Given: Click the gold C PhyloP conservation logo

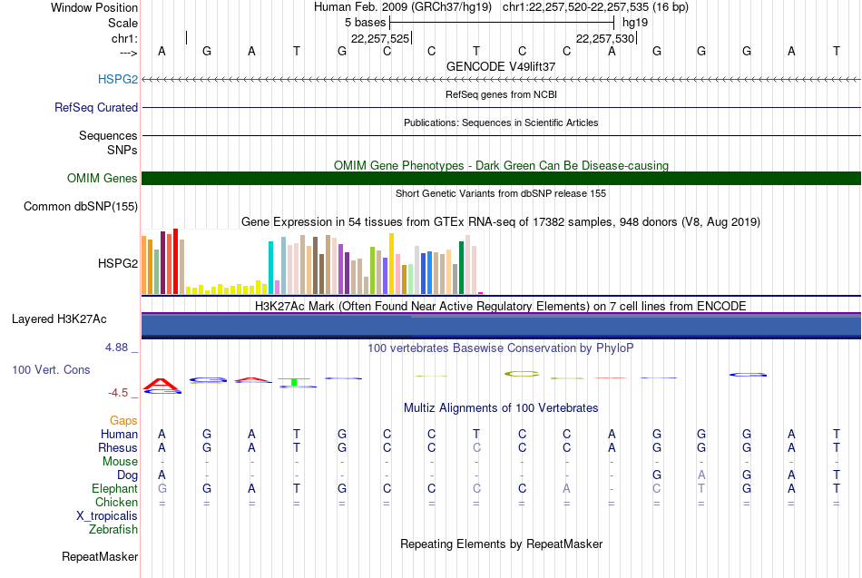Looking at the screenshot, I should pyautogui.click(x=522, y=374).
